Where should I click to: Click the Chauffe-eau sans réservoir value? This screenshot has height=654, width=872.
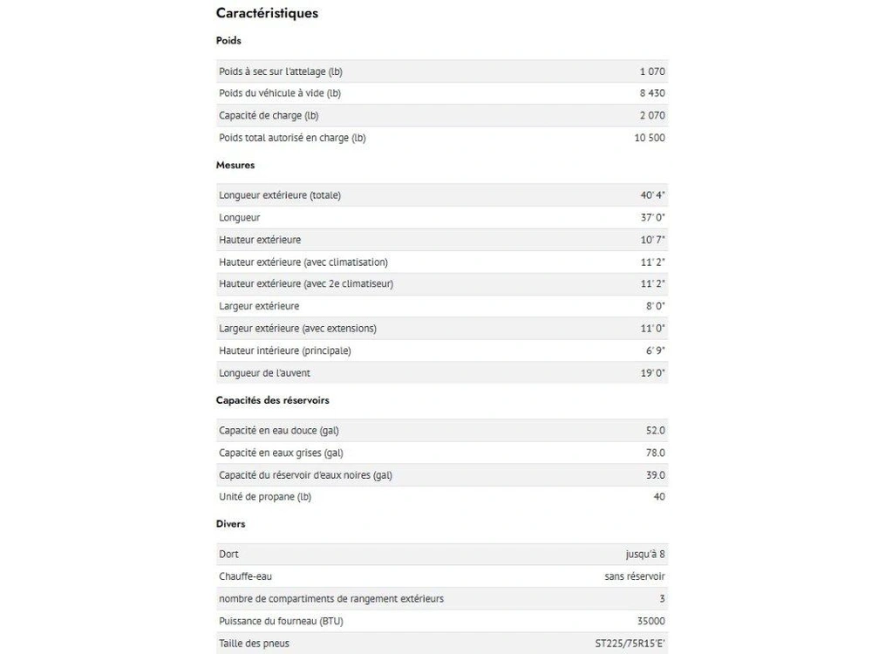point(635,576)
